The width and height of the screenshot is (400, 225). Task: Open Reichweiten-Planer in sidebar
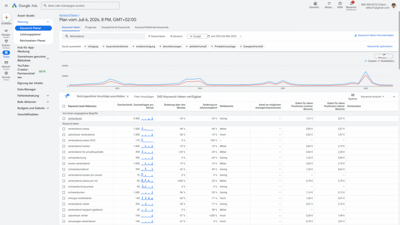33,41
